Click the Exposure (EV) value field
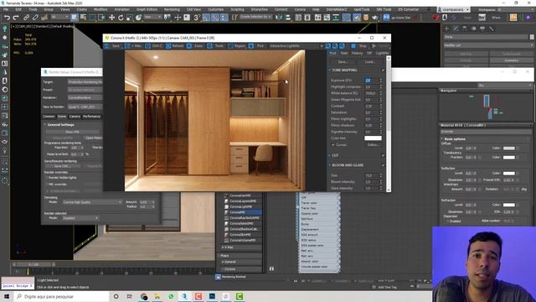 coord(371,81)
